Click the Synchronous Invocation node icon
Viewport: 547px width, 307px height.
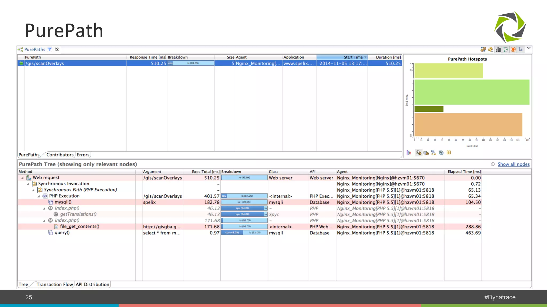[34, 184]
